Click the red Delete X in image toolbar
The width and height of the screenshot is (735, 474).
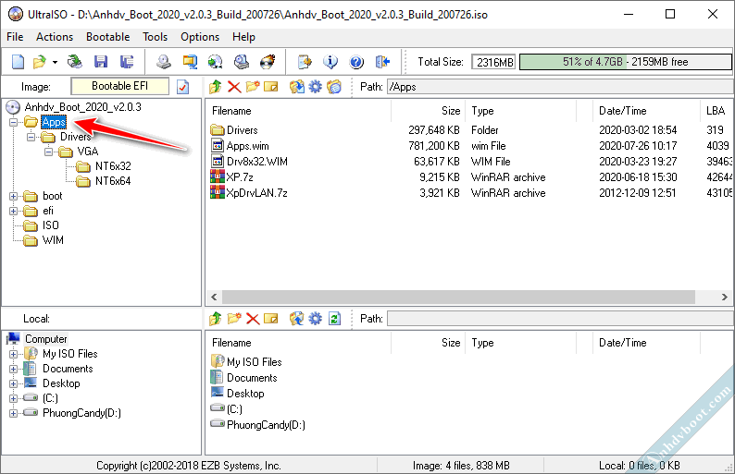coord(234,87)
